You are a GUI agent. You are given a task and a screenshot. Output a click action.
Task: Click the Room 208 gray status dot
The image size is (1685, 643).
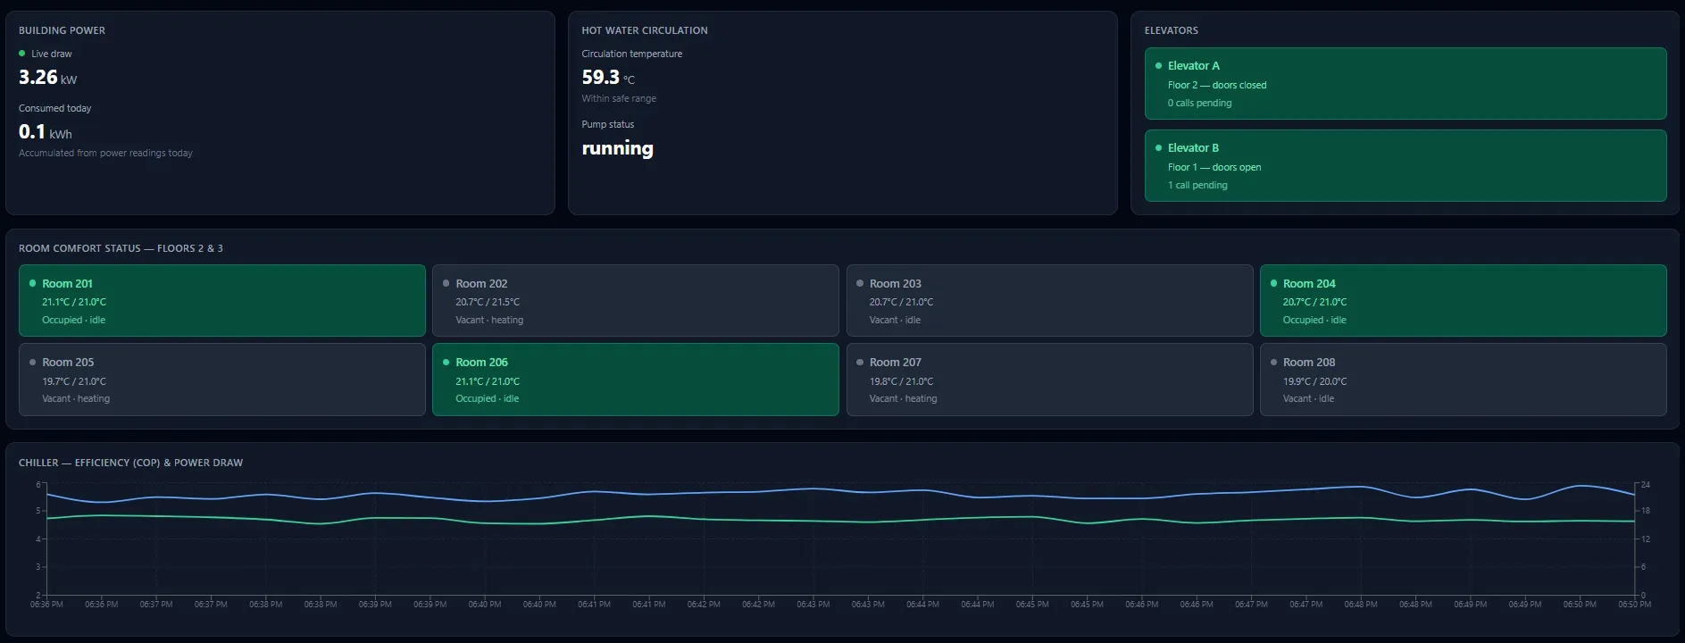1273,363
